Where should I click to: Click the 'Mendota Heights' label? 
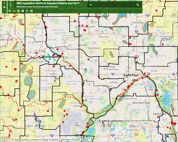coord(113,121)
